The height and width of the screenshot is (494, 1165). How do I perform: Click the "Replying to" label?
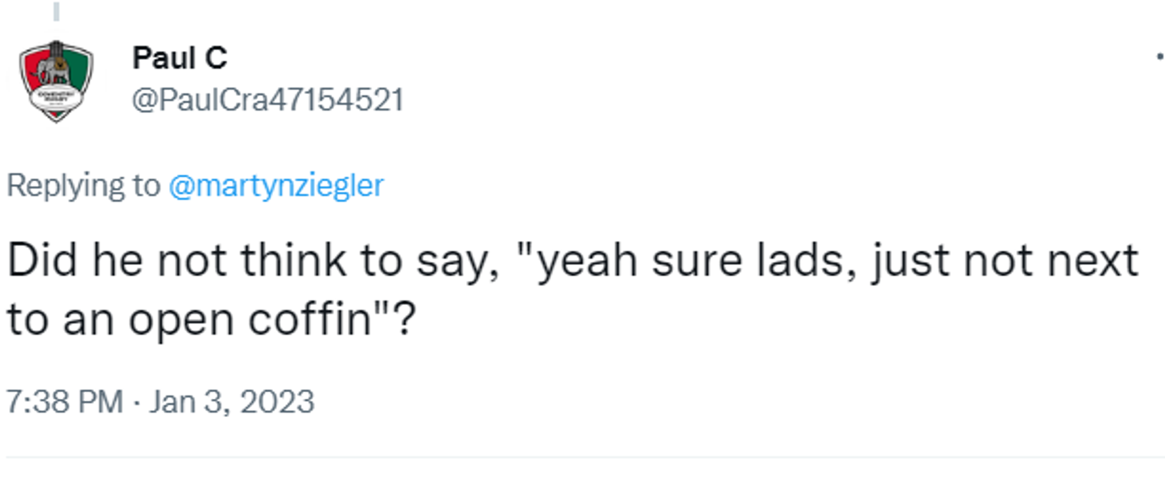coord(84,185)
